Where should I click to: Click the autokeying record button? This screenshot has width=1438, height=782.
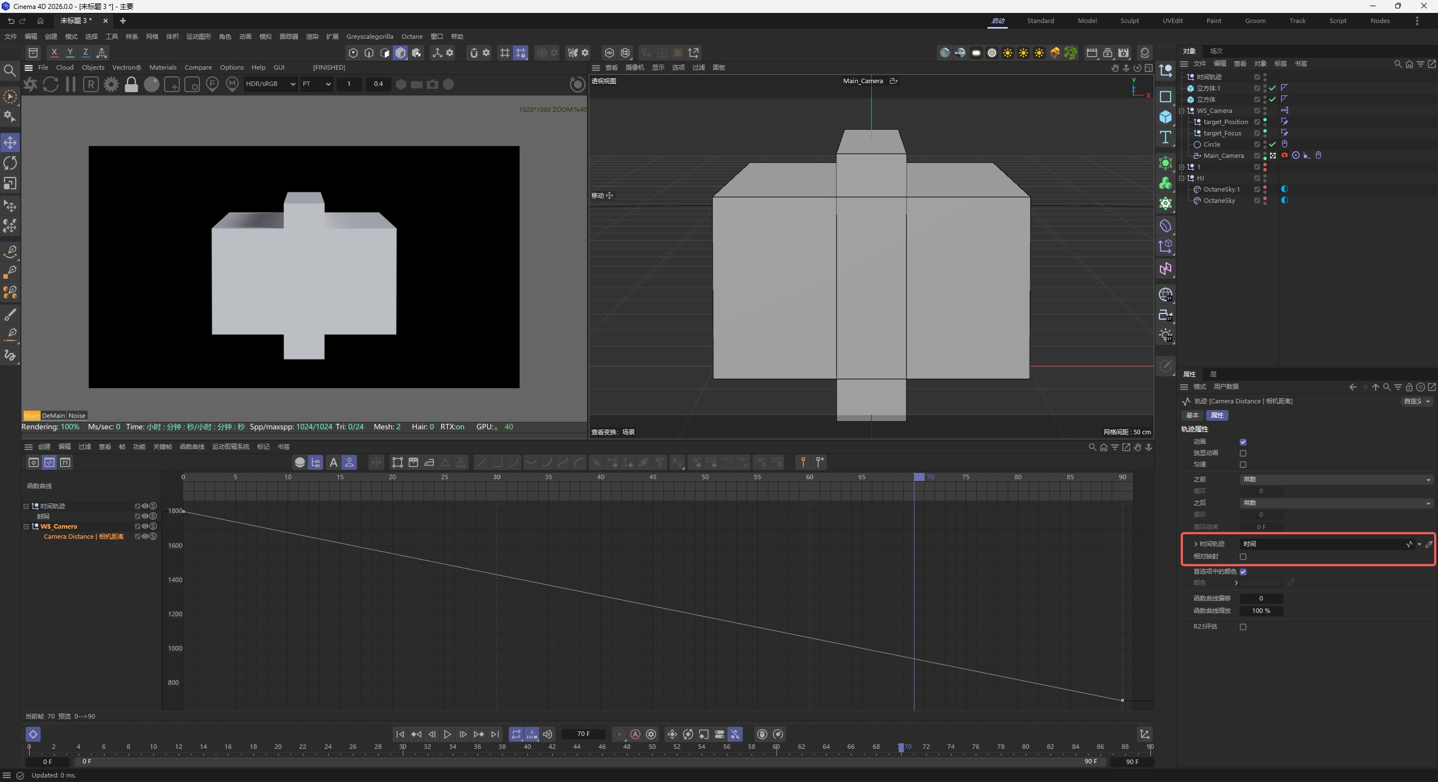[x=635, y=734]
